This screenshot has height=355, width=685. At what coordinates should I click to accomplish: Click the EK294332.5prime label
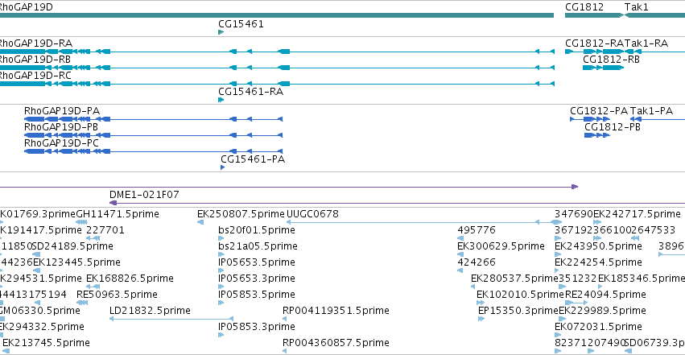(x=42, y=327)
